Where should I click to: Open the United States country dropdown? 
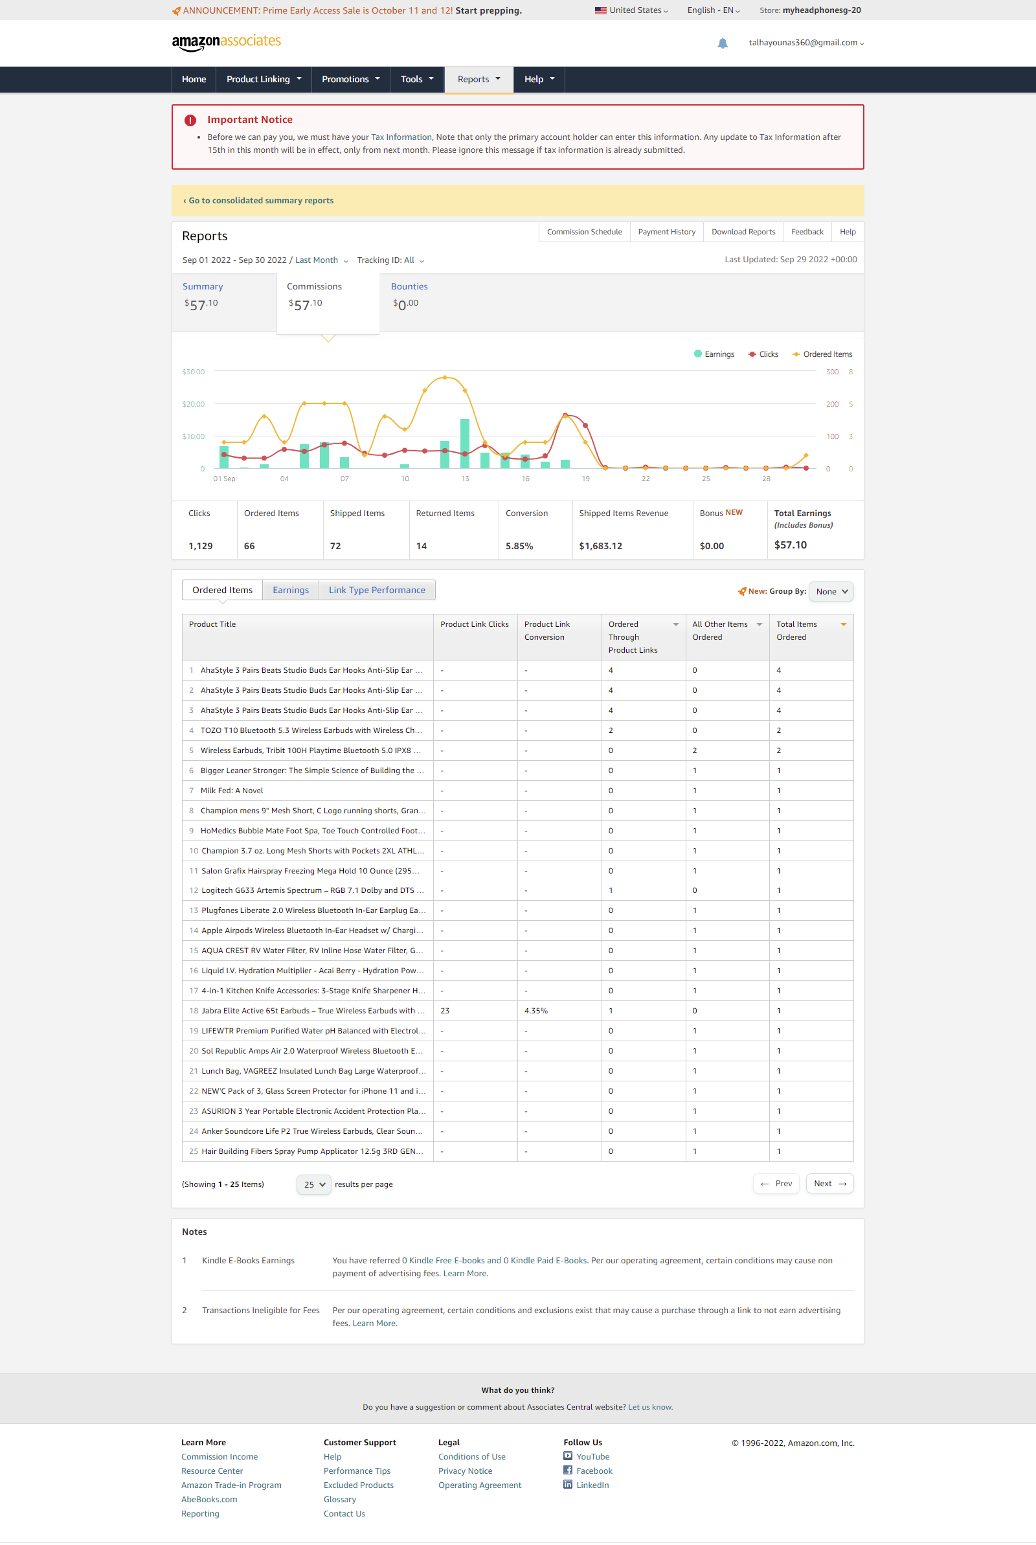coord(631,10)
